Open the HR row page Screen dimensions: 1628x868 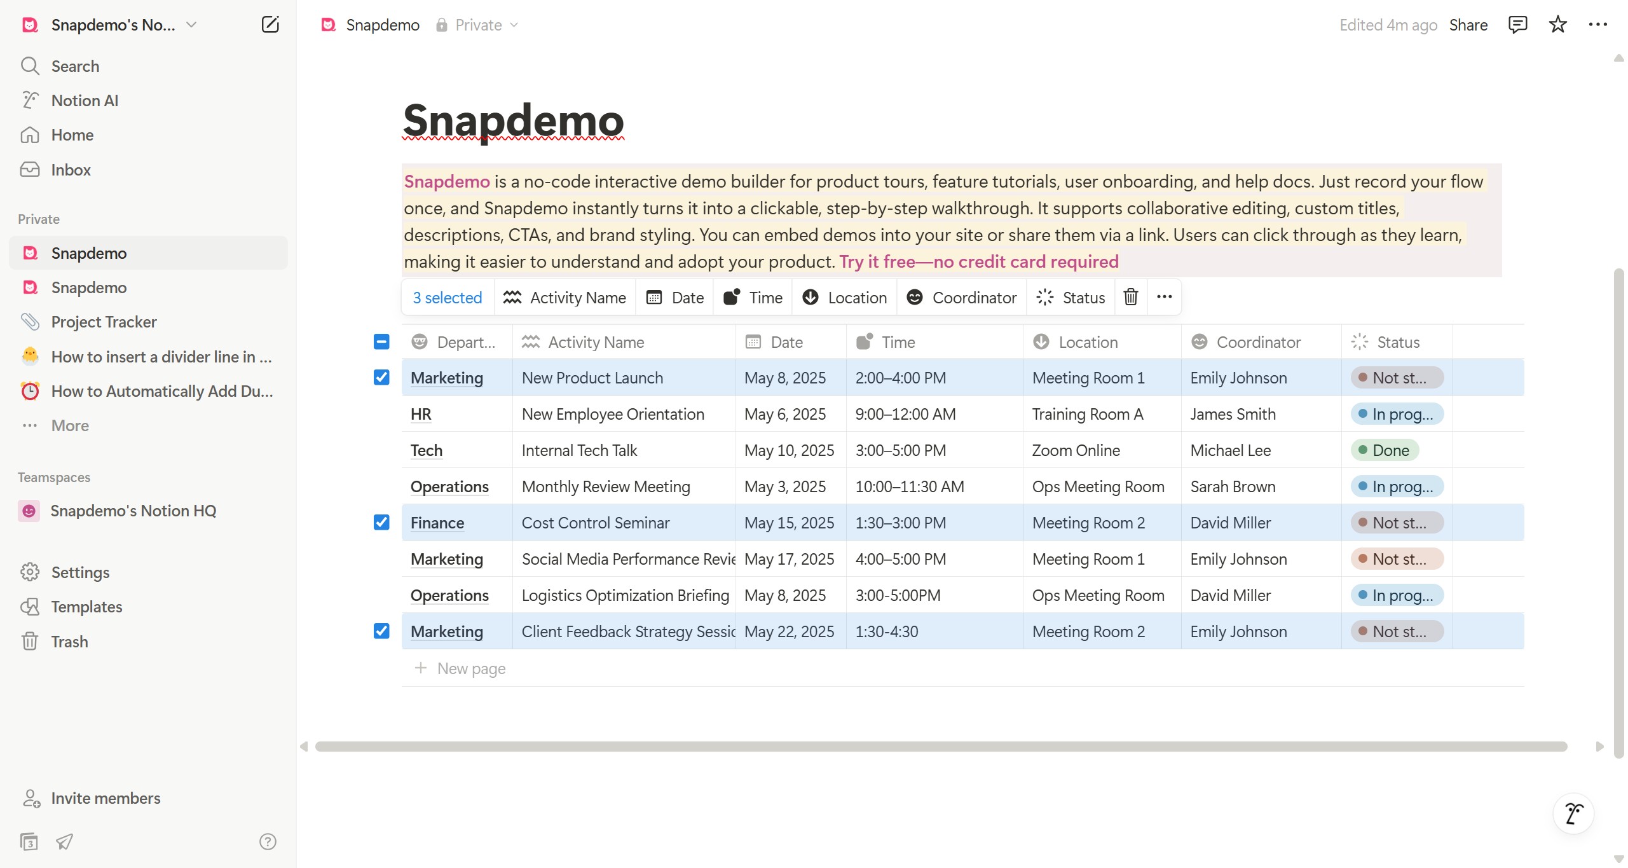421,414
